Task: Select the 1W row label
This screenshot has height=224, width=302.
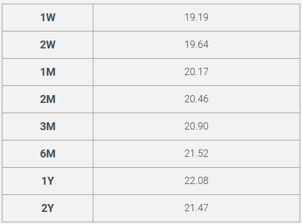Action: click(x=48, y=18)
